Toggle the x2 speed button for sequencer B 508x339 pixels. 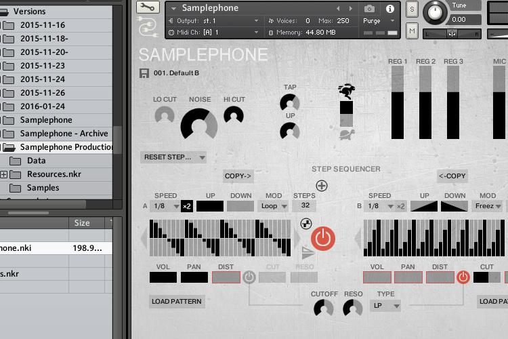tap(401, 206)
